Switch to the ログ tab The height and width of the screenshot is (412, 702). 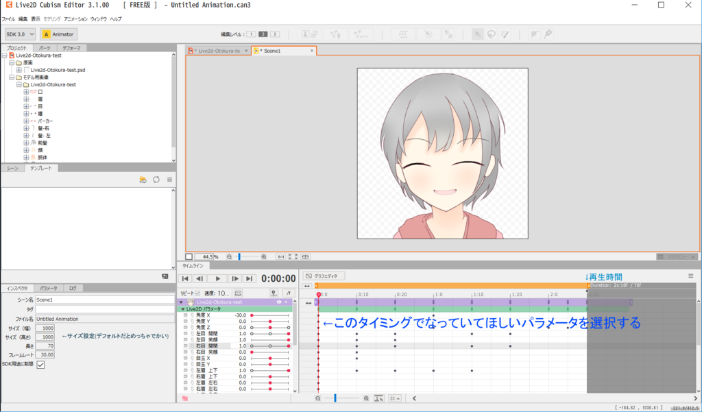click(x=73, y=288)
